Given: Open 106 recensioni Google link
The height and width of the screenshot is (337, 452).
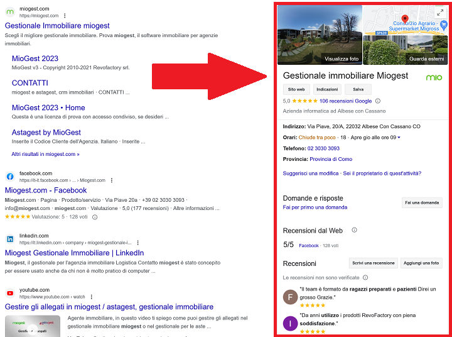Looking at the screenshot, I should pyautogui.click(x=345, y=101).
